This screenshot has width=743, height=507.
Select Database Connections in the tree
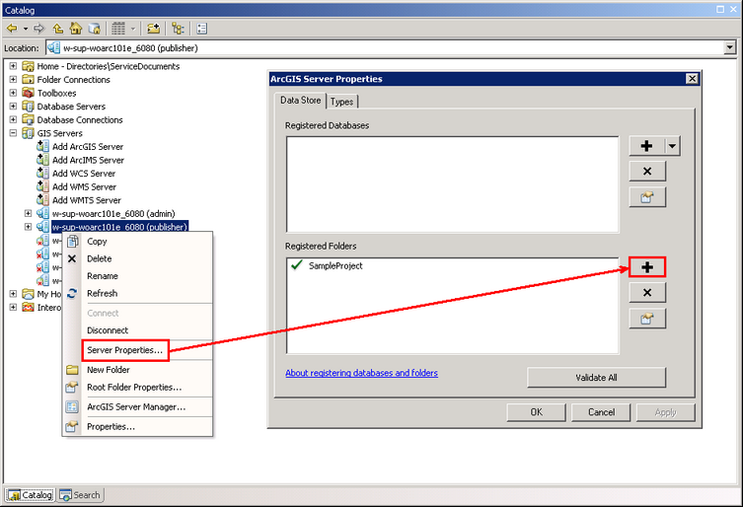(80, 120)
